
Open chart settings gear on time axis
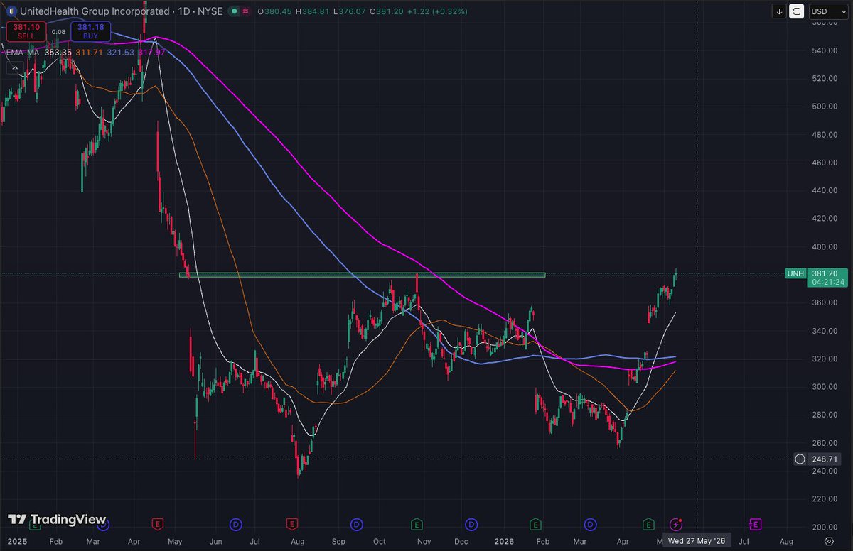click(x=829, y=542)
